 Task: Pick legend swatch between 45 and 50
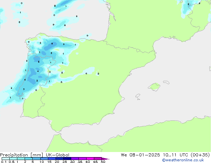(98, 159)
